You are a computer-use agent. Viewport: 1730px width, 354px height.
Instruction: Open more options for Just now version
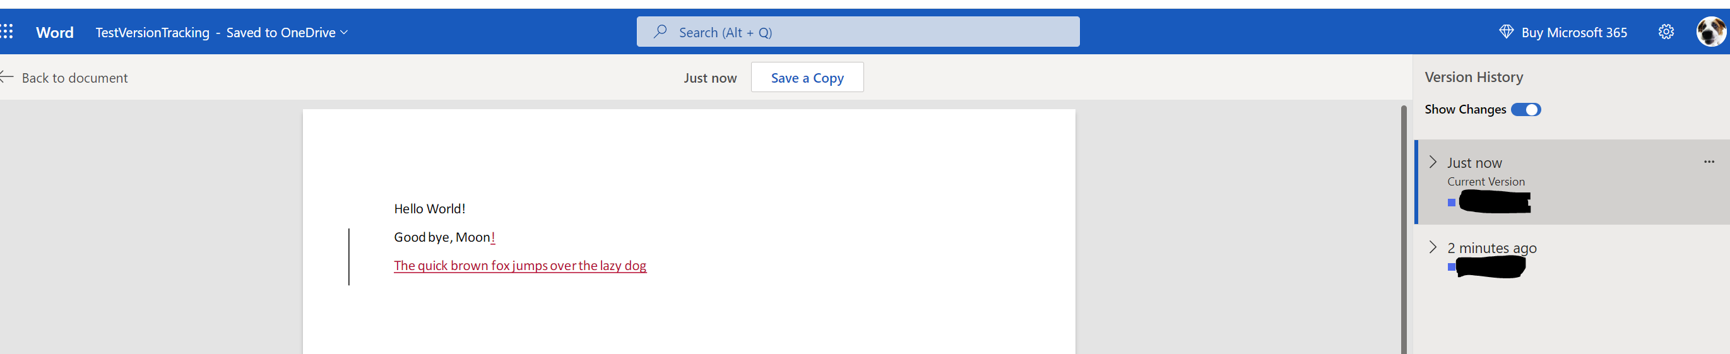1709,162
